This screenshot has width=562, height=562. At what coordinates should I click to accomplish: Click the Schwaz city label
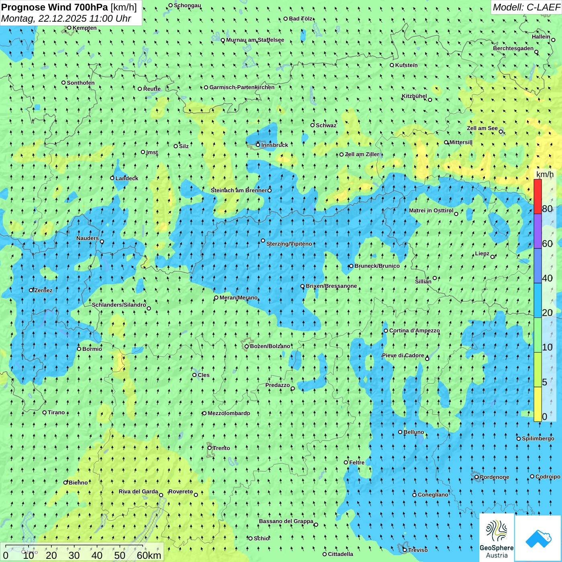pos(326,125)
